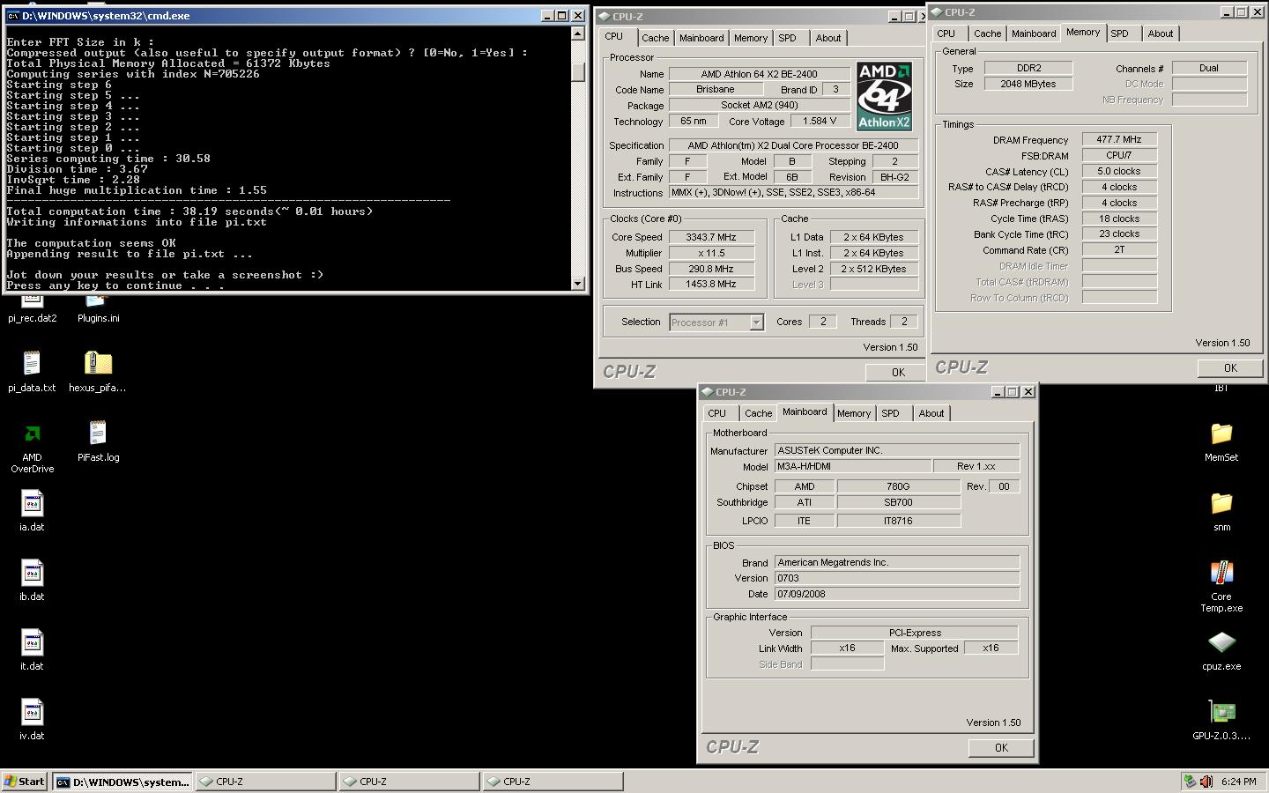Open Cache tab in Mainboard window
1269x793 pixels.
pyautogui.click(x=758, y=413)
